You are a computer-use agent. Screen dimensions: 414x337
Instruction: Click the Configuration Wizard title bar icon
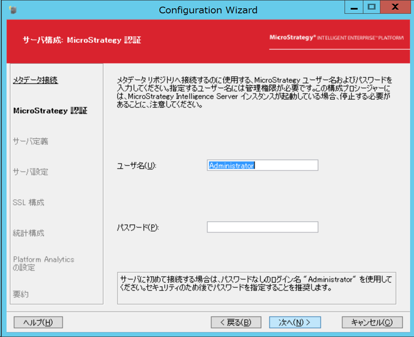click(13, 10)
